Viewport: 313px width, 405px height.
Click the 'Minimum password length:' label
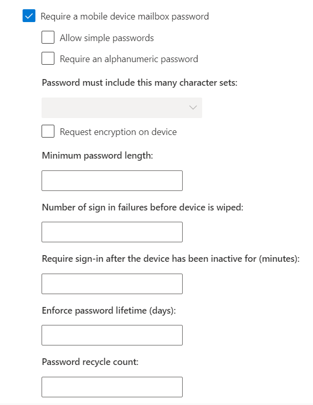coord(97,156)
